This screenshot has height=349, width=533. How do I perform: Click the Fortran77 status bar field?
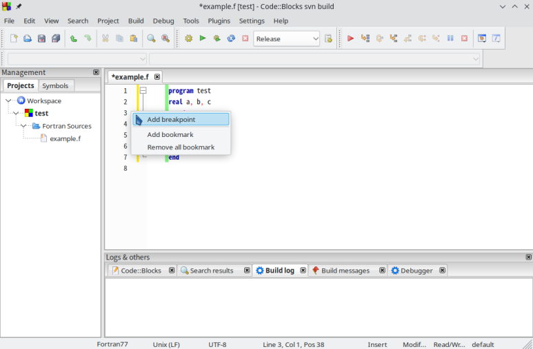tap(112, 344)
